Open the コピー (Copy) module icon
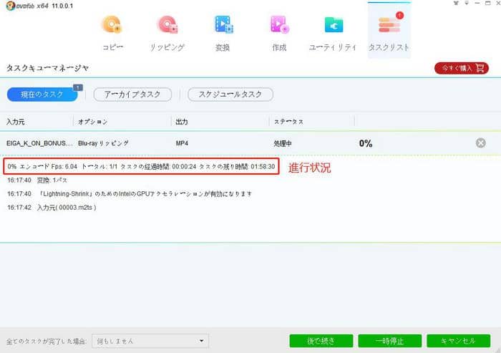The width and height of the screenshot is (501, 353). (113, 31)
